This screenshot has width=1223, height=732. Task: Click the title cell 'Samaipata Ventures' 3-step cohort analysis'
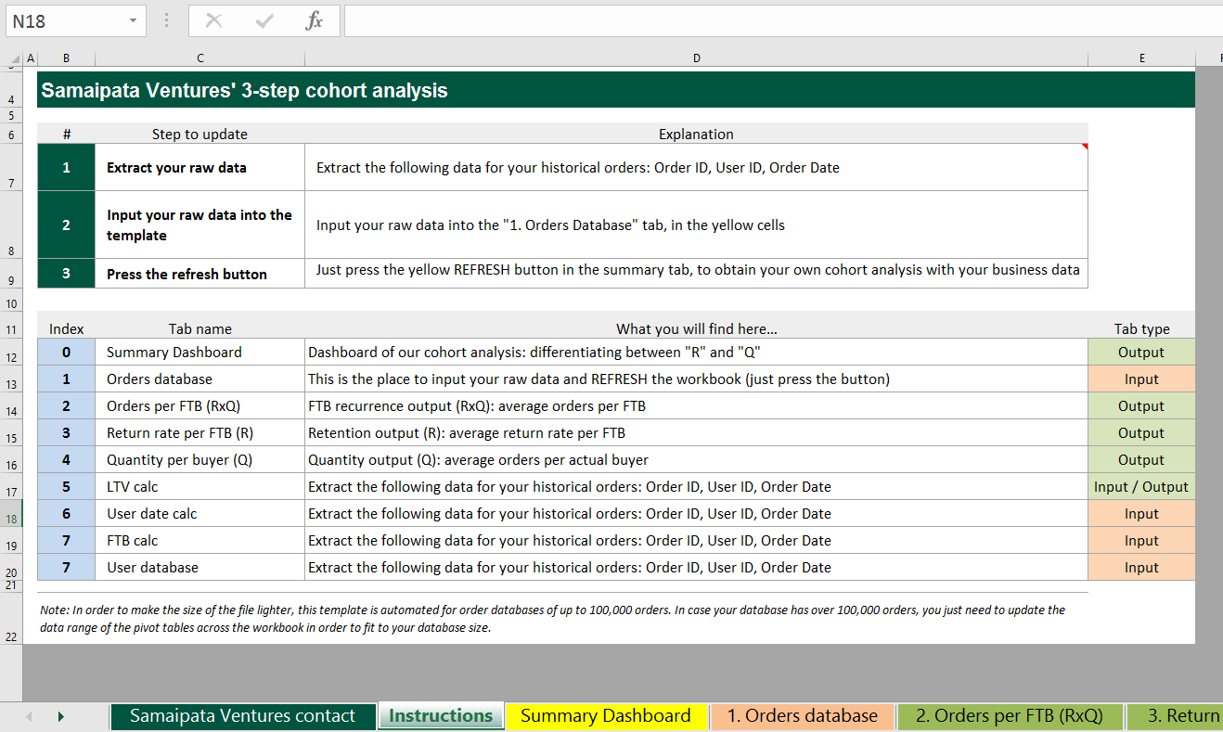[616, 90]
